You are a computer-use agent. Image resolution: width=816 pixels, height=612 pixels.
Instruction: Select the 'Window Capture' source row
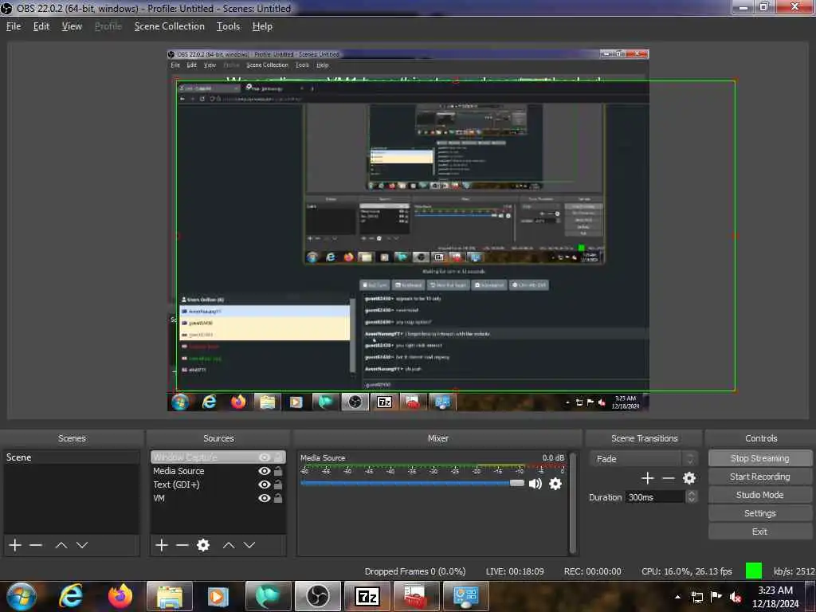click(x=218, y=457)
